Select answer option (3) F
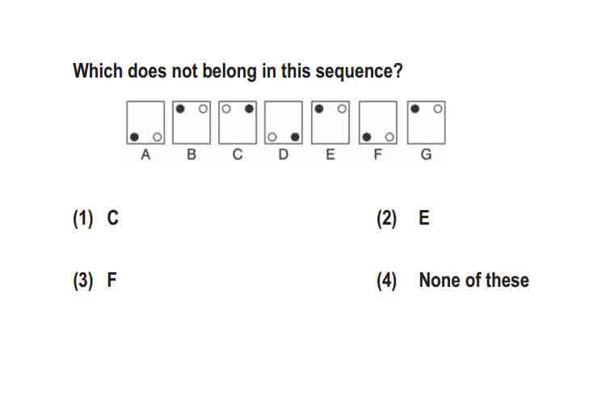Image resolution: width=606 pixels, height=404 pixels. point(95,280)
